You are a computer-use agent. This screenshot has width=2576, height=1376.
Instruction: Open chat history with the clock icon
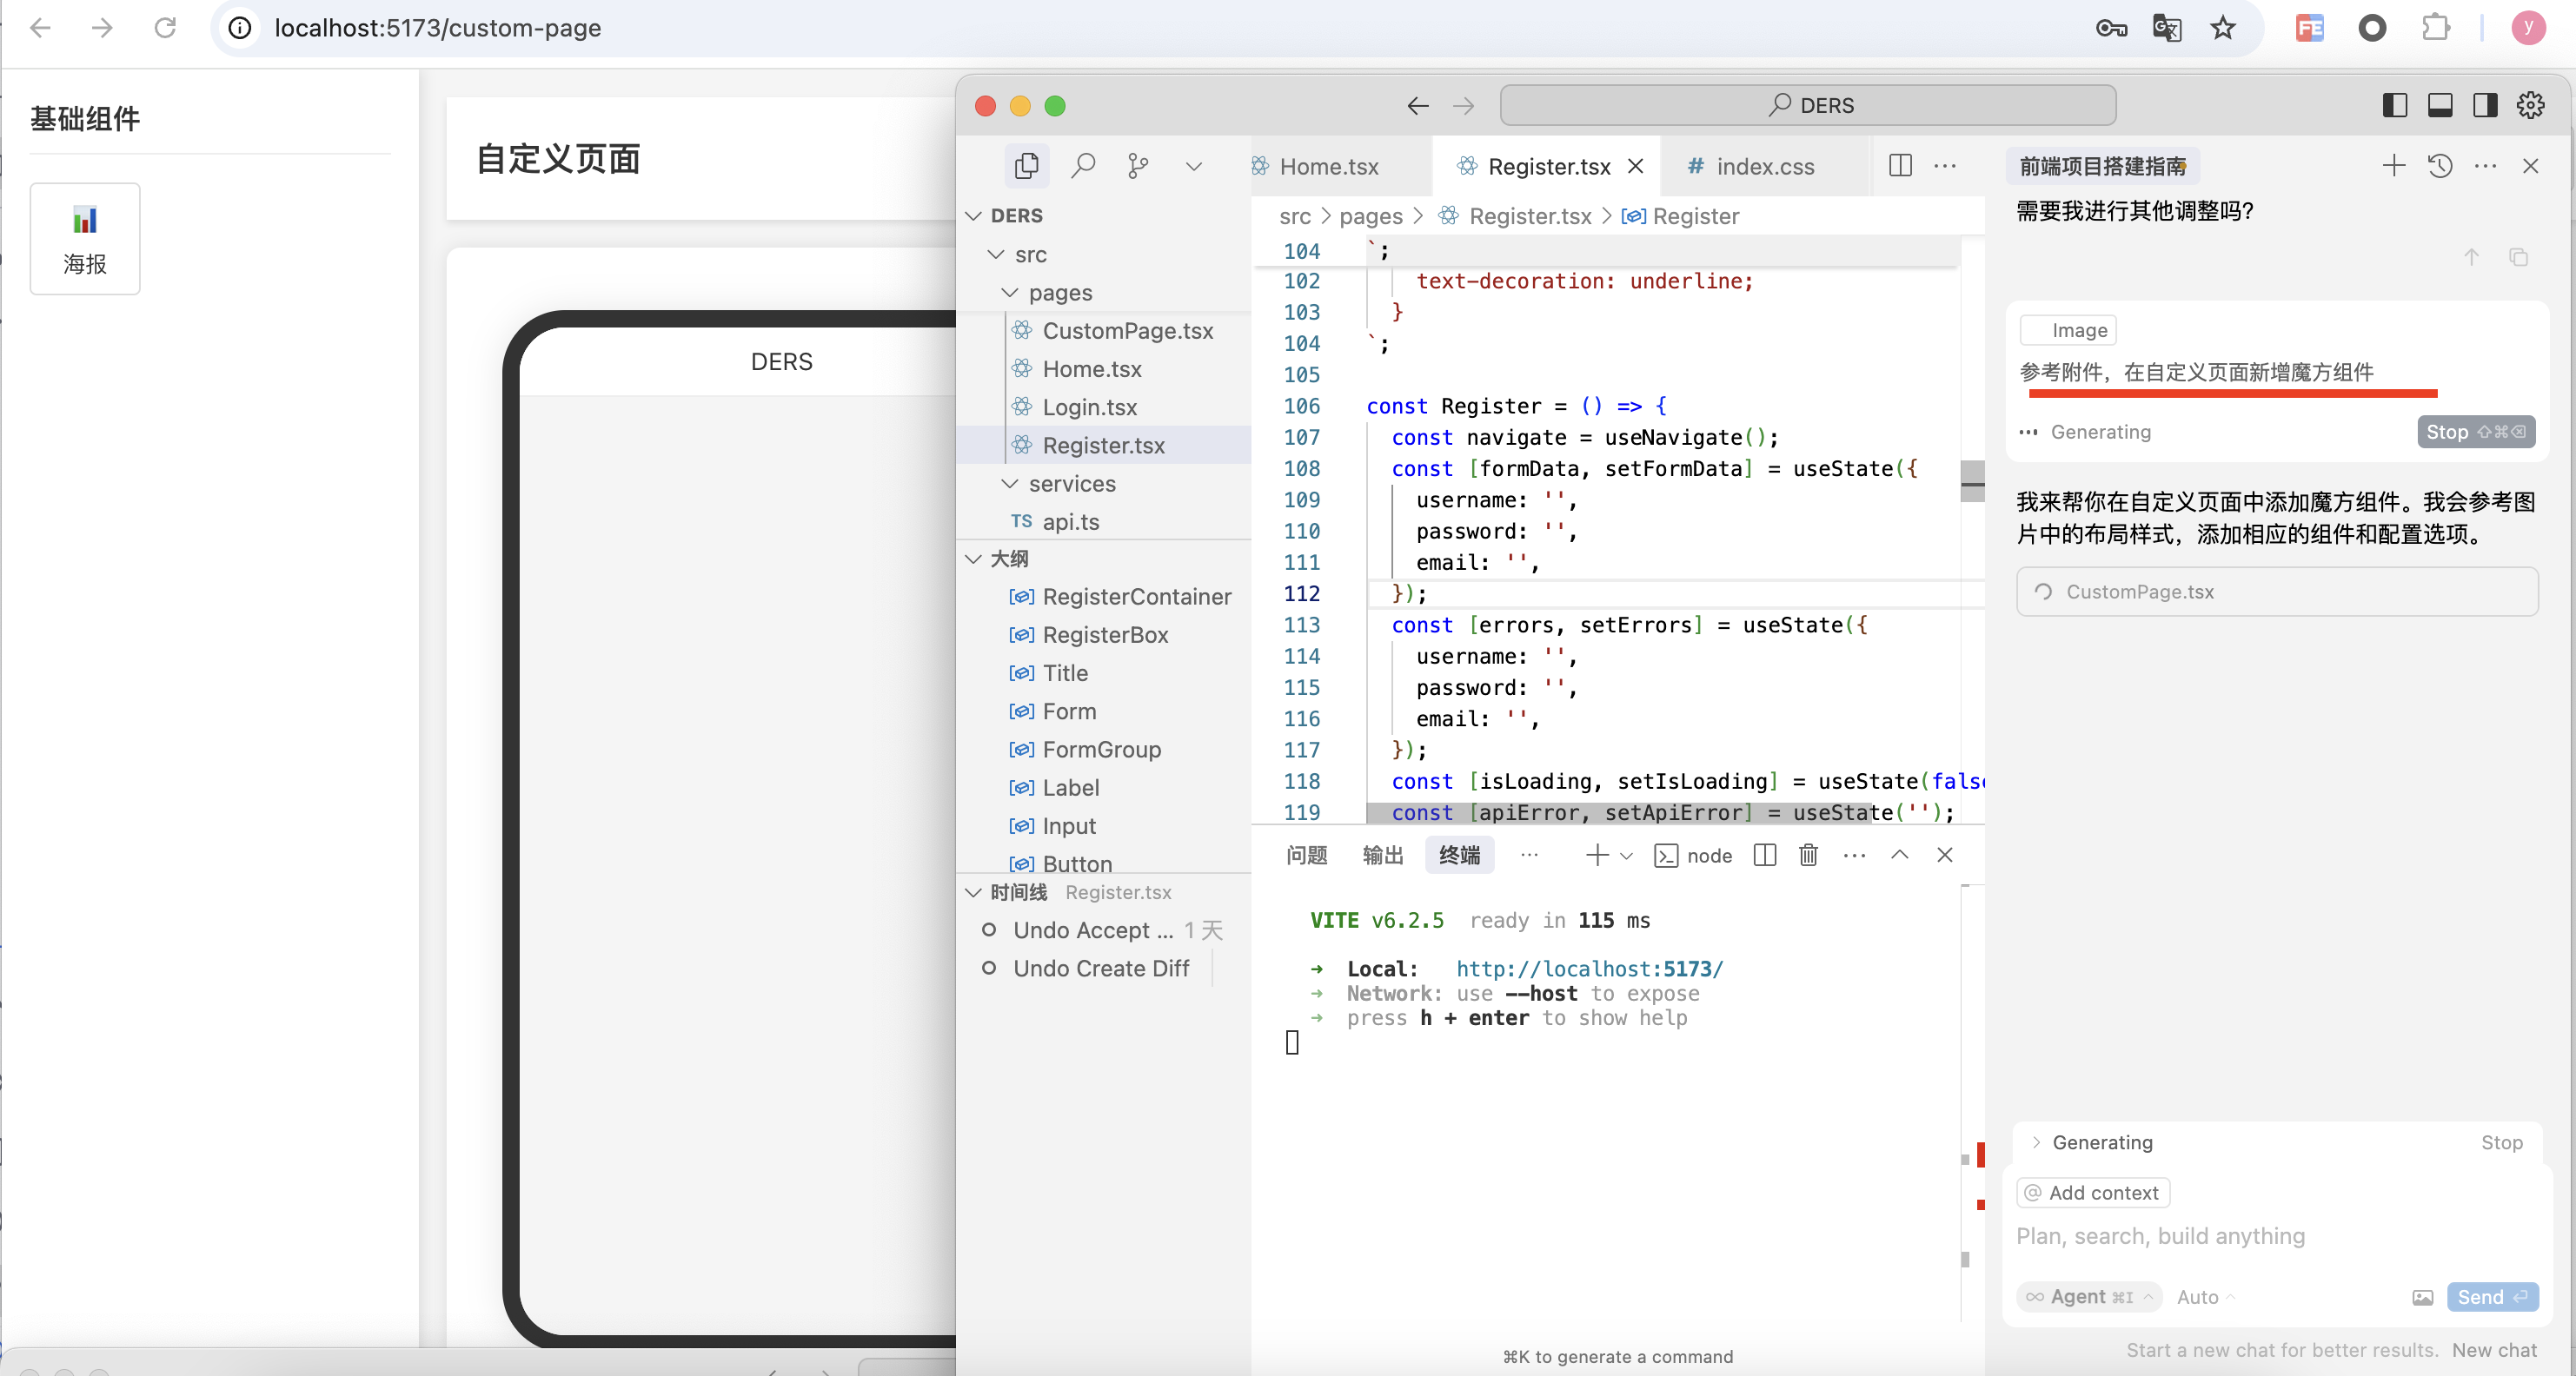tap(2440, 166)
